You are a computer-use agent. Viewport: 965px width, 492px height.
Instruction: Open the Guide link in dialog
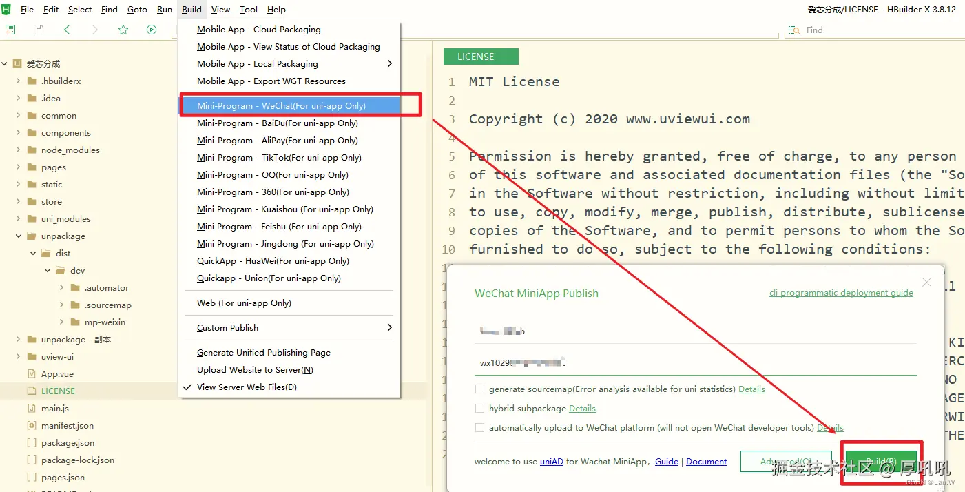[666, 462]
